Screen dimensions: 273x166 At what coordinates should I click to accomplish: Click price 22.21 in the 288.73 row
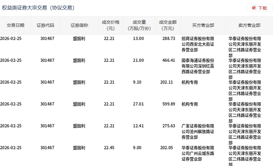109,38
